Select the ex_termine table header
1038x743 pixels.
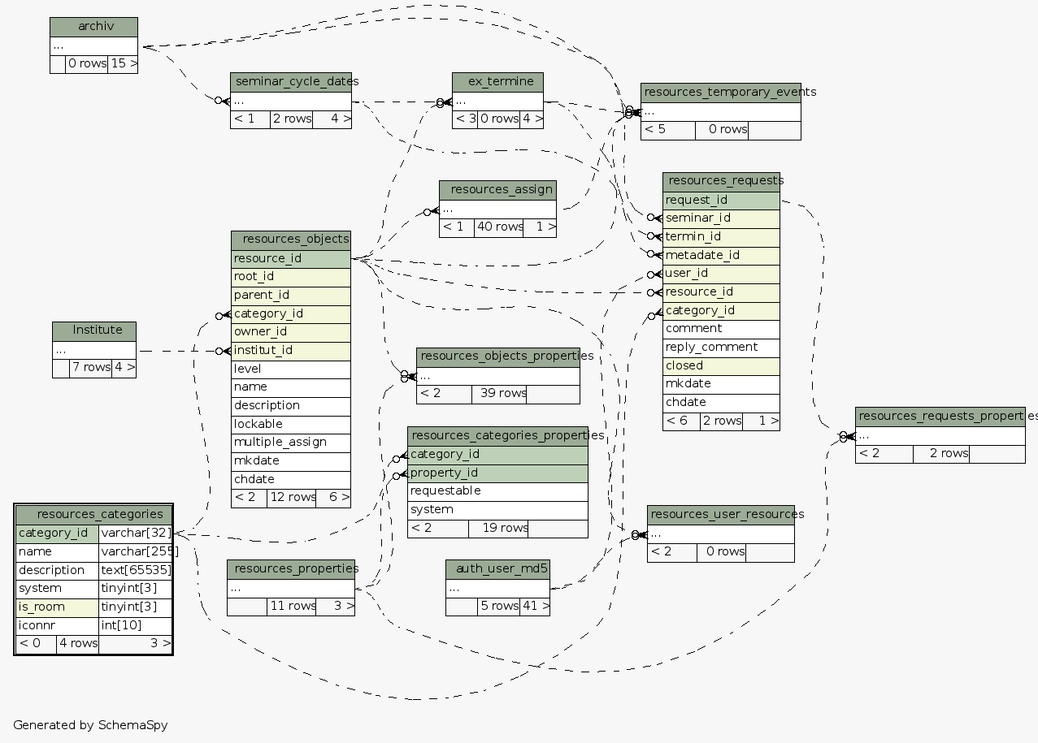click(497, 82)
